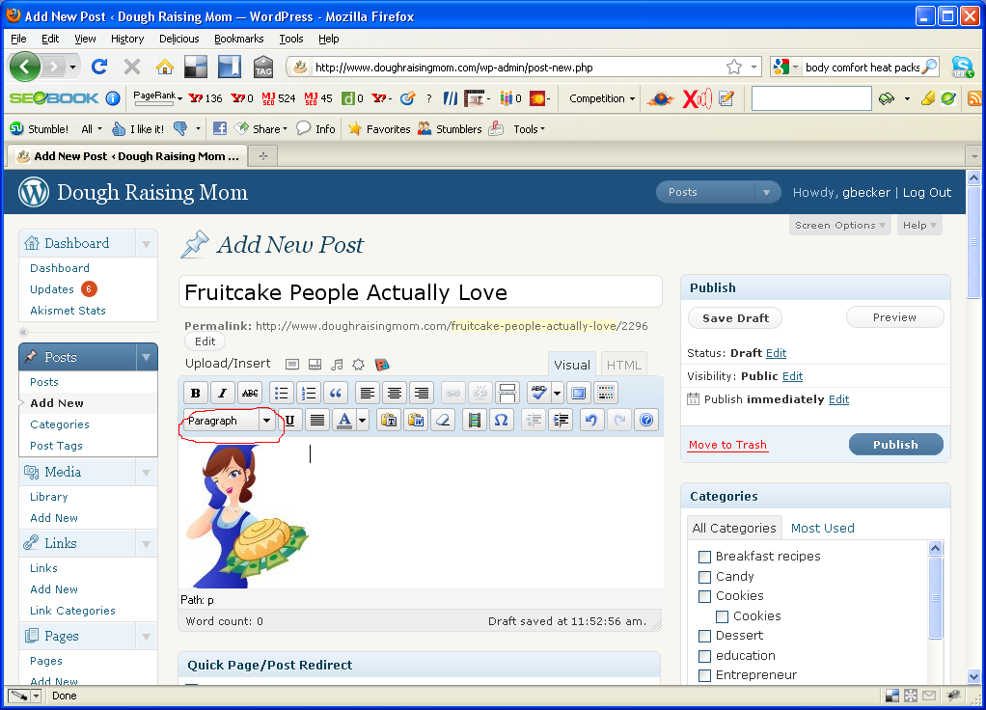Paste as plain text

click(x=389, y=420)
